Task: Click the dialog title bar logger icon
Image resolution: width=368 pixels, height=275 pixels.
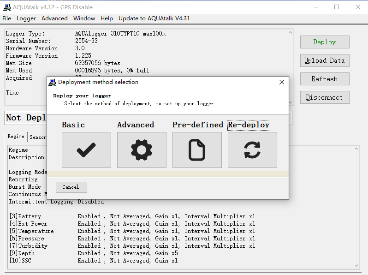Action: (x=53, y=82)
